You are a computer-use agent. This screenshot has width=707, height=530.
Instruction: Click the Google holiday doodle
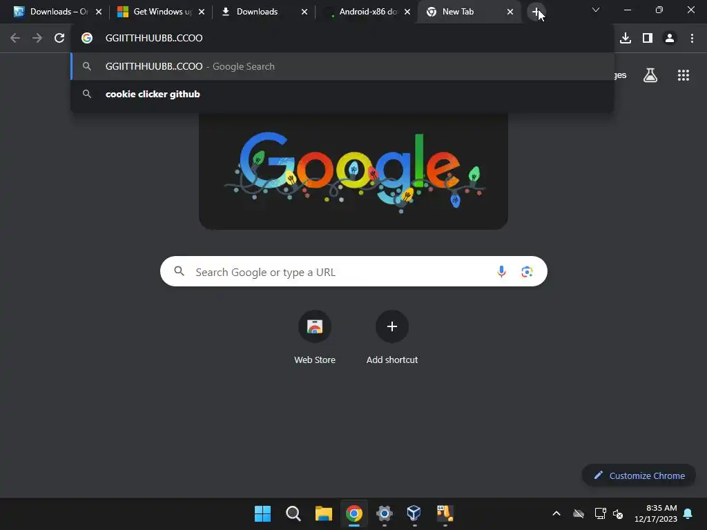(353, 171)
